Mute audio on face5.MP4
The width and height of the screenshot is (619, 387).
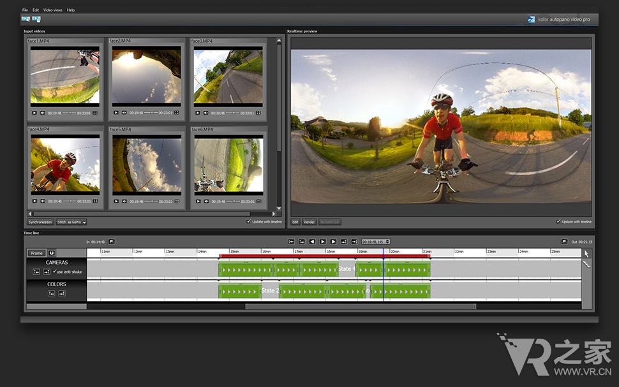[124, 201]
